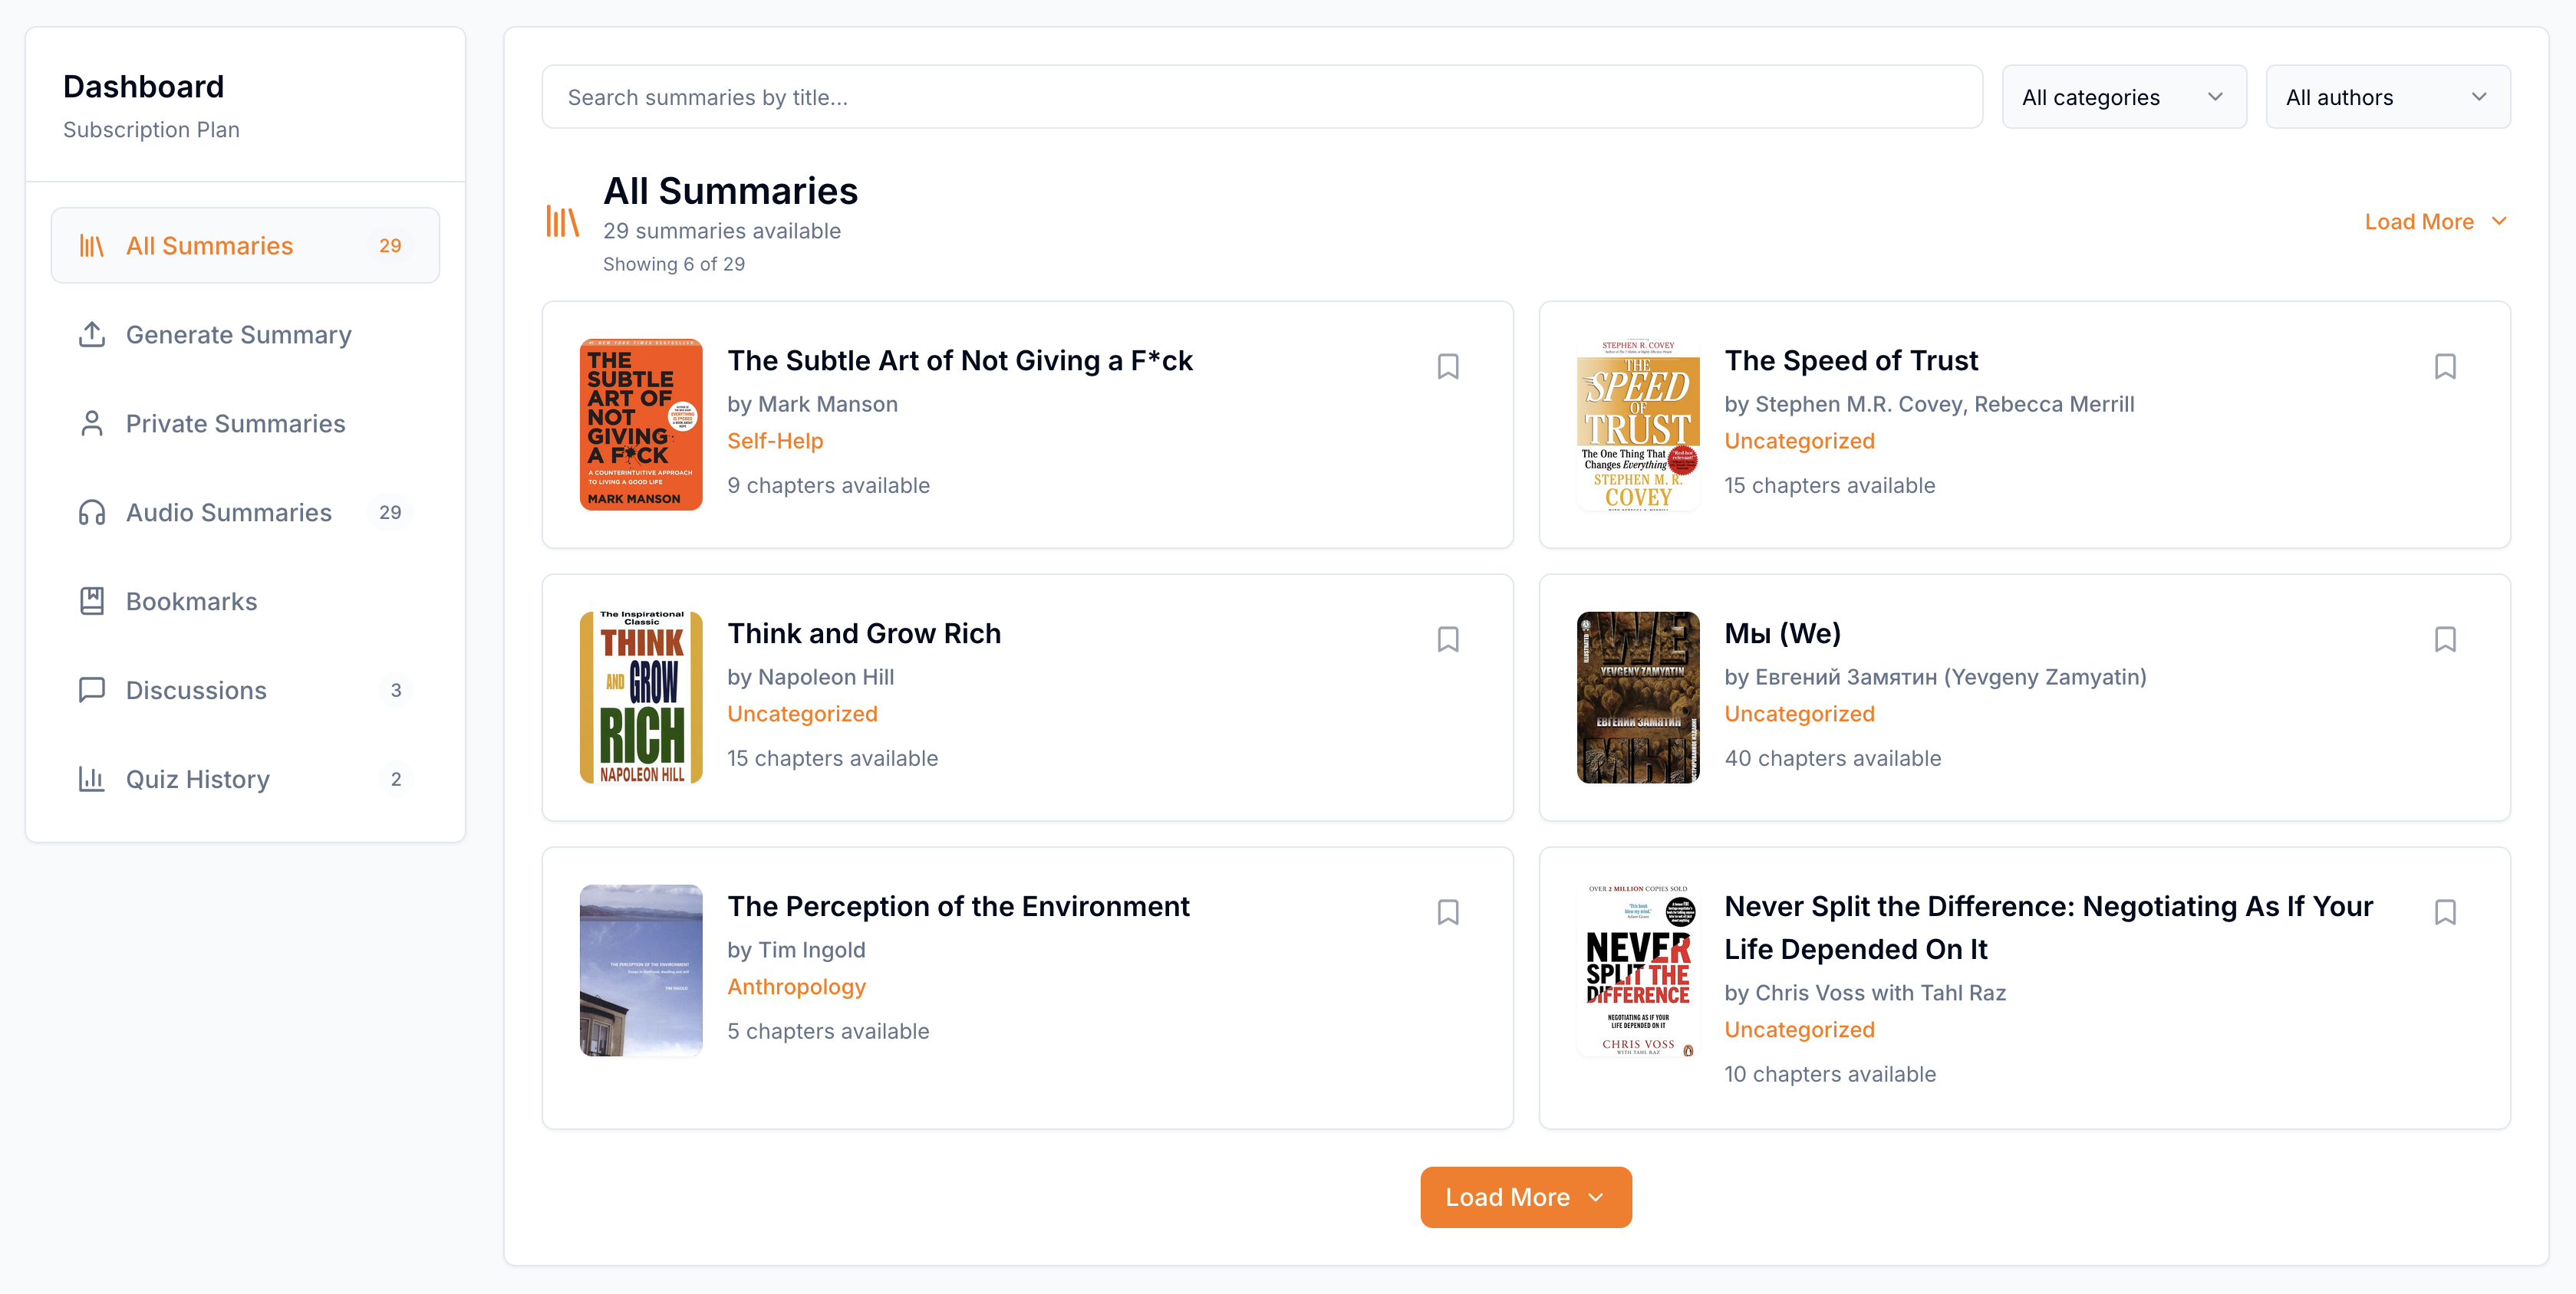The height and width of the screenshot is (1294, 2576).
Task: Click the Audio Summaries headphones icon
Action: tap(92, 513)
